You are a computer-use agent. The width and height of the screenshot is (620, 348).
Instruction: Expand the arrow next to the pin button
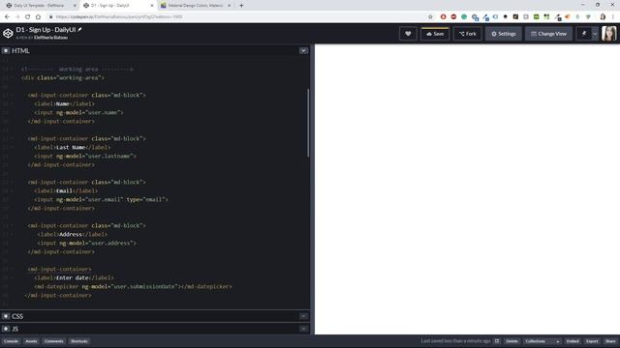594,34
